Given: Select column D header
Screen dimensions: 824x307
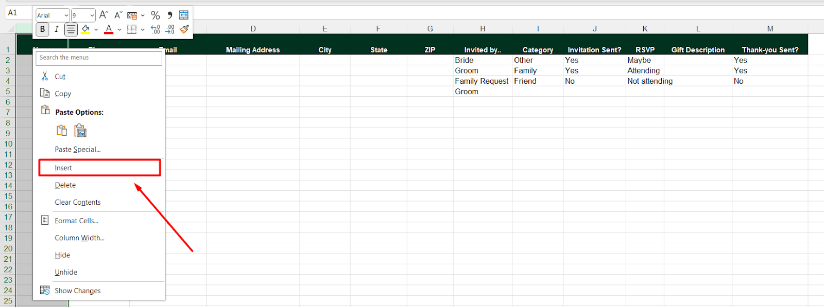Looking at the screenshot, I should click(253, 29).
